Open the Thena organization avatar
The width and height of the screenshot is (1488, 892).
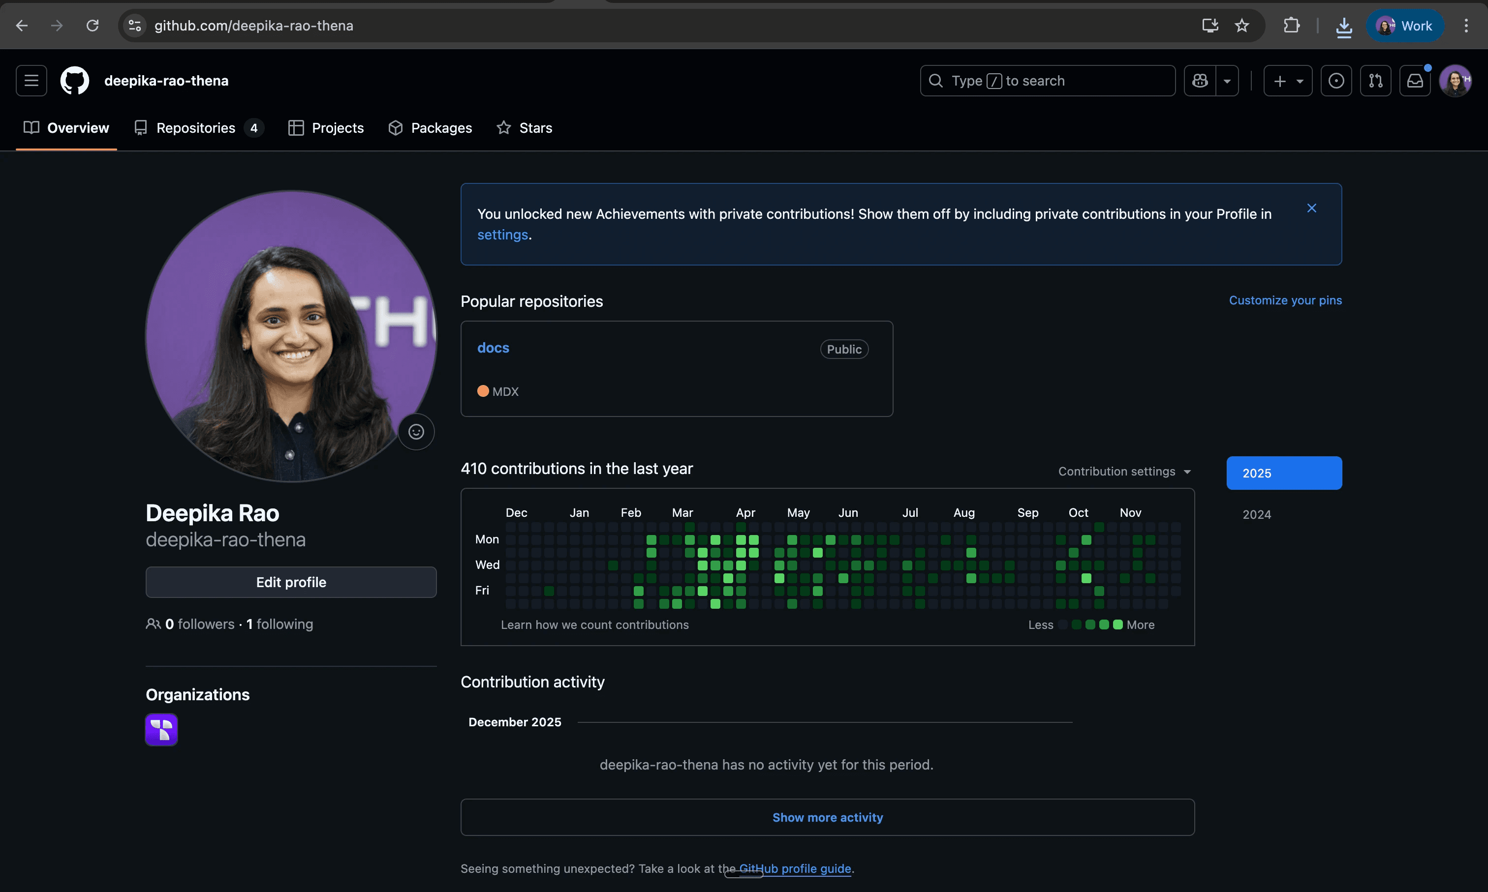161,729
